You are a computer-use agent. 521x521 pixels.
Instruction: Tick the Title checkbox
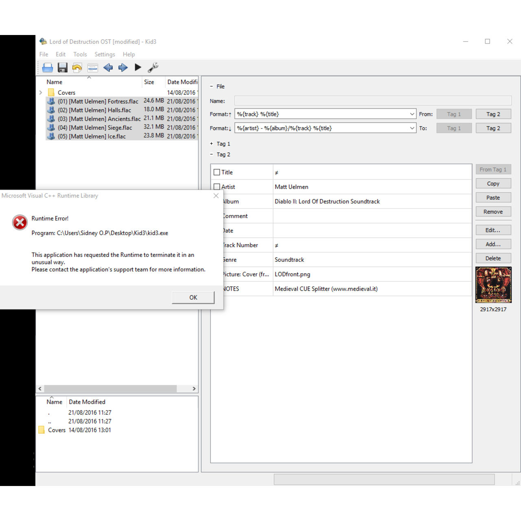click(217, 172)
